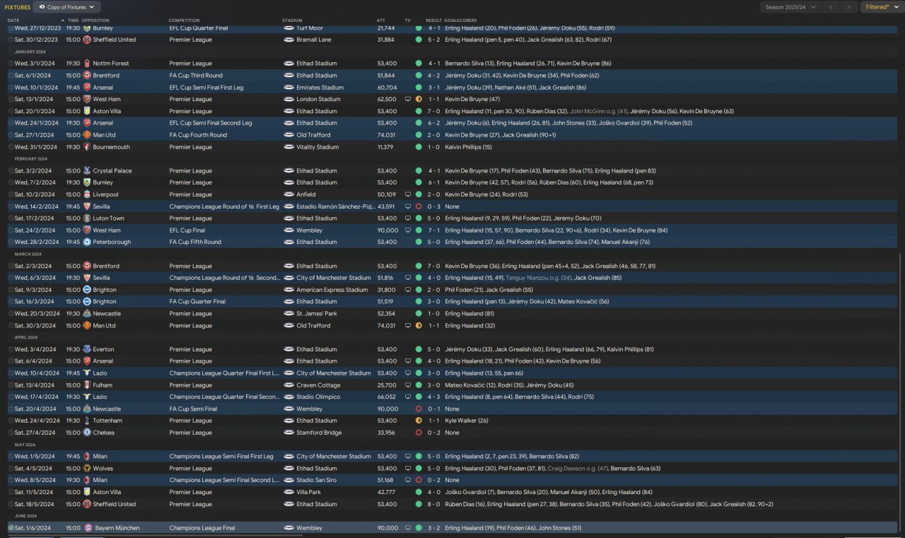Click the 11,379 attendance figure

tap(386, 147)
